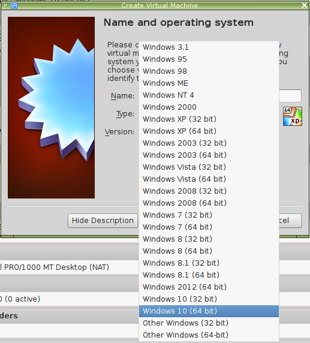Pick Windows 98 from the list
This screenshot has width=310, height=343.
tap(209, 71)
